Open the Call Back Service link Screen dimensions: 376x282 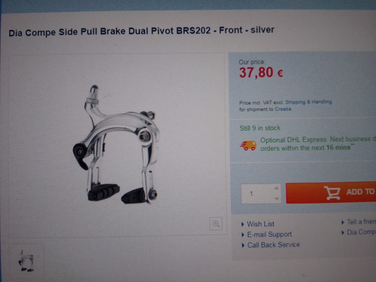coord(274,245)
